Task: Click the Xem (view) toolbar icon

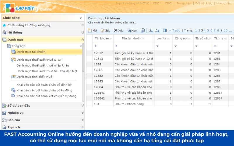Action: [x=129, y=30]
